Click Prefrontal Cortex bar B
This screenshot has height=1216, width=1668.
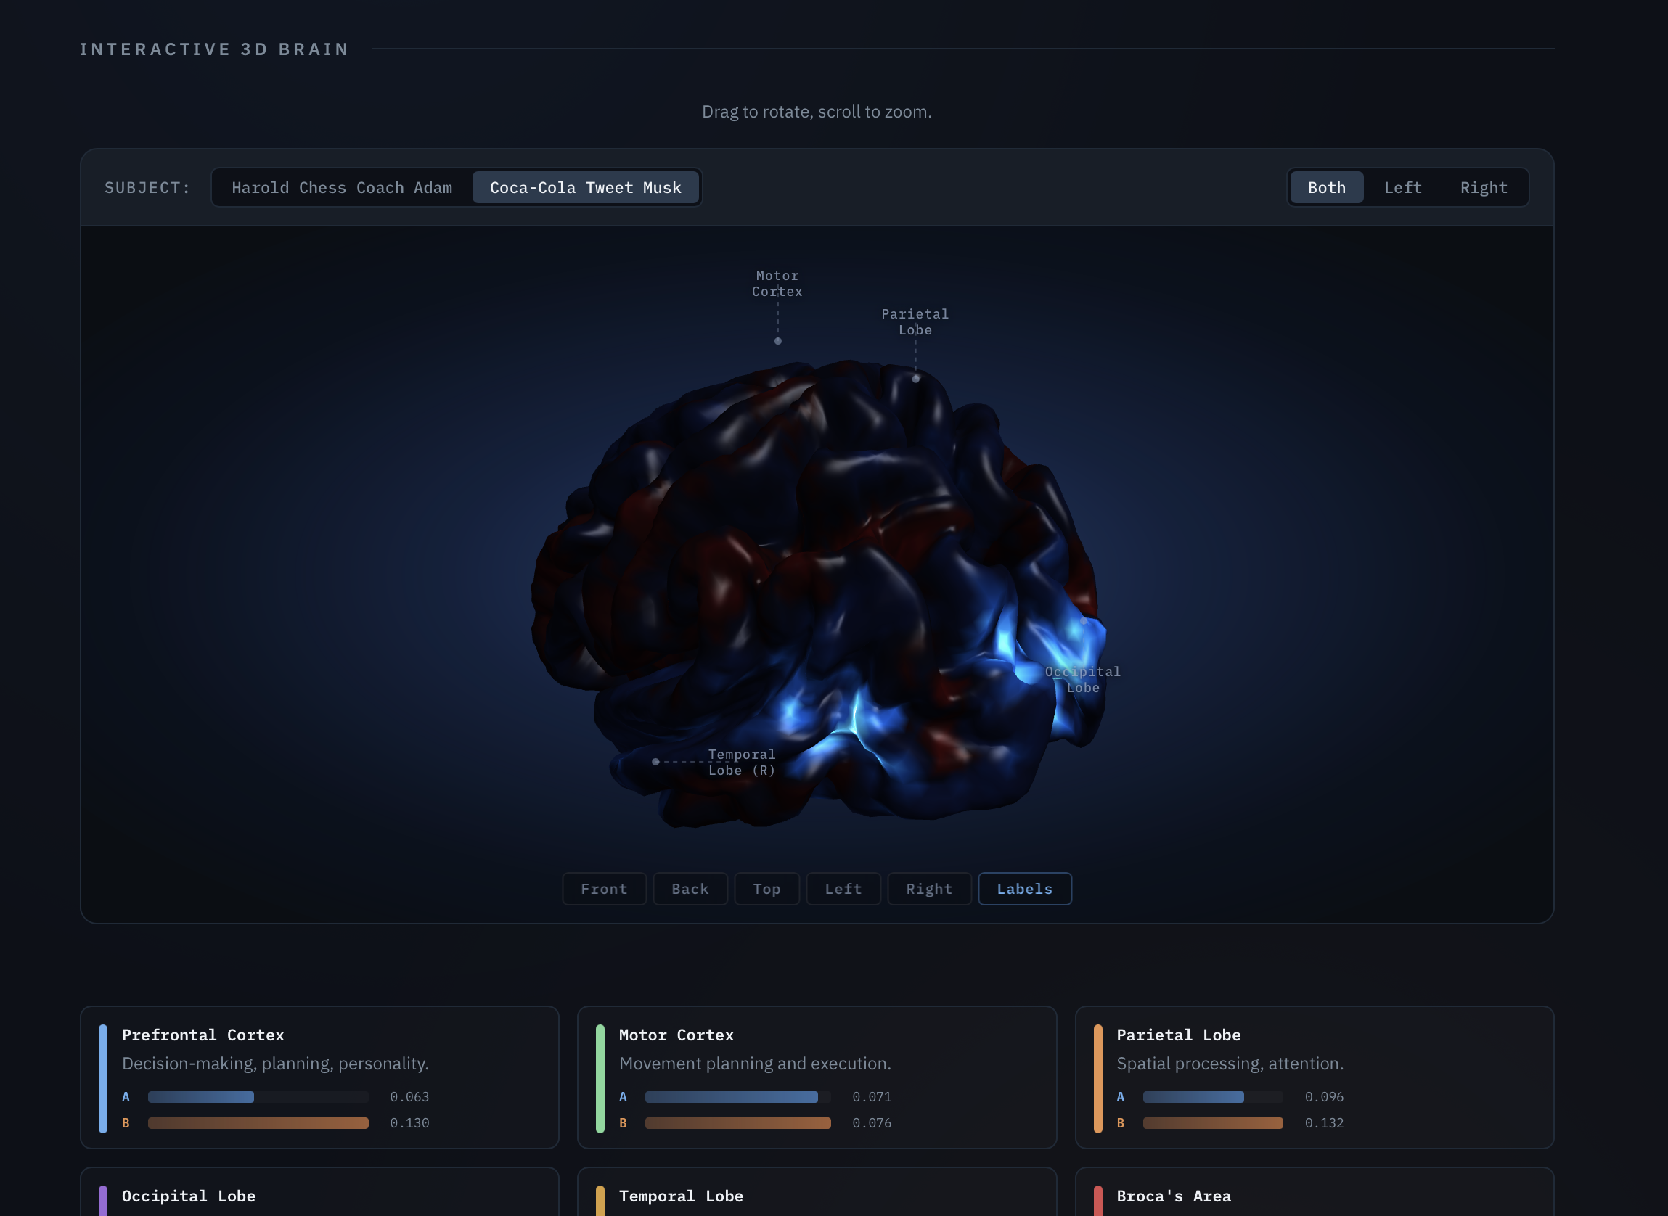(258, 1123)
